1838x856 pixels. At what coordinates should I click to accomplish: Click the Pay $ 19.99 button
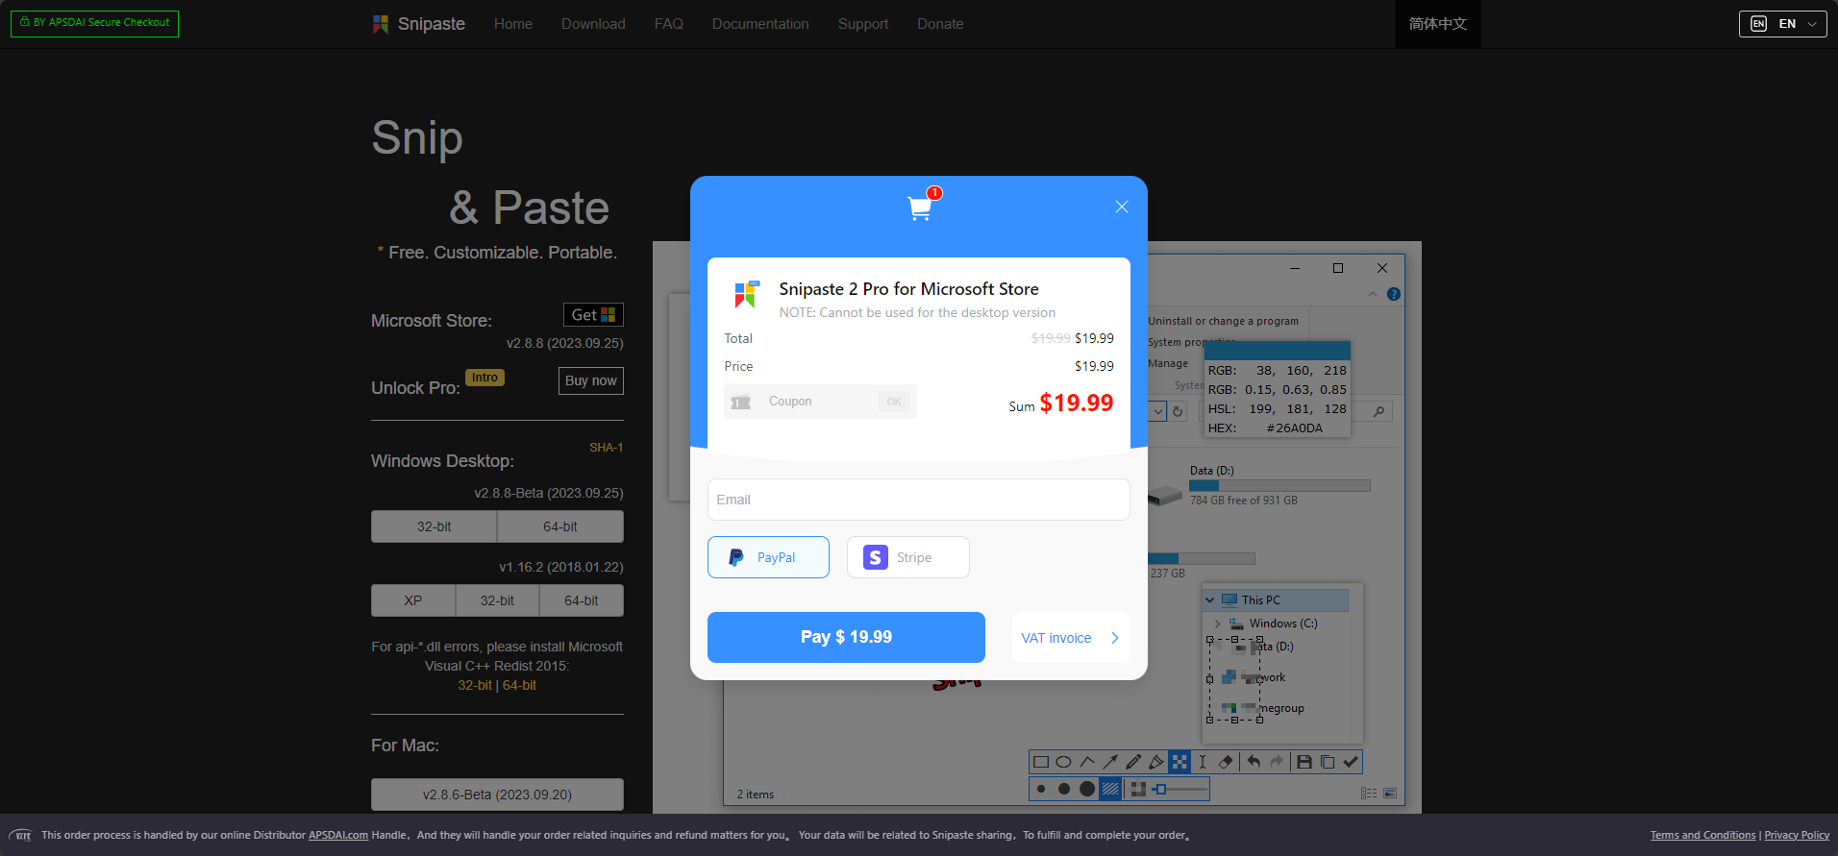(x=846, y=637)
